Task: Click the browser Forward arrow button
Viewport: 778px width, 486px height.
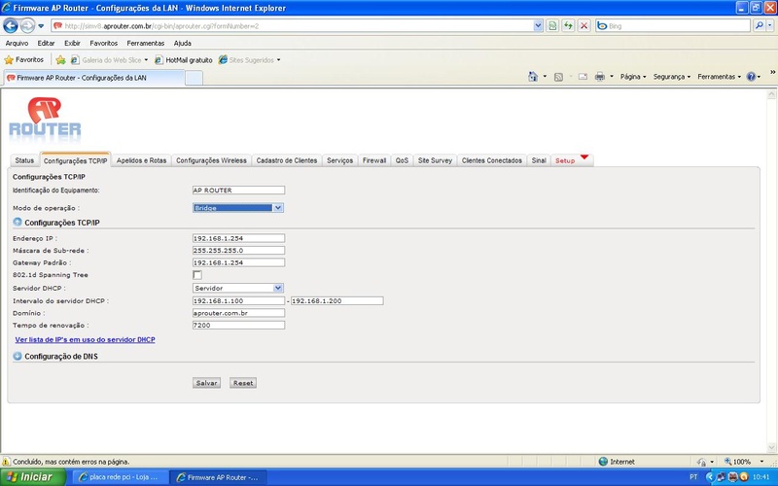Action: pos(27,25)
